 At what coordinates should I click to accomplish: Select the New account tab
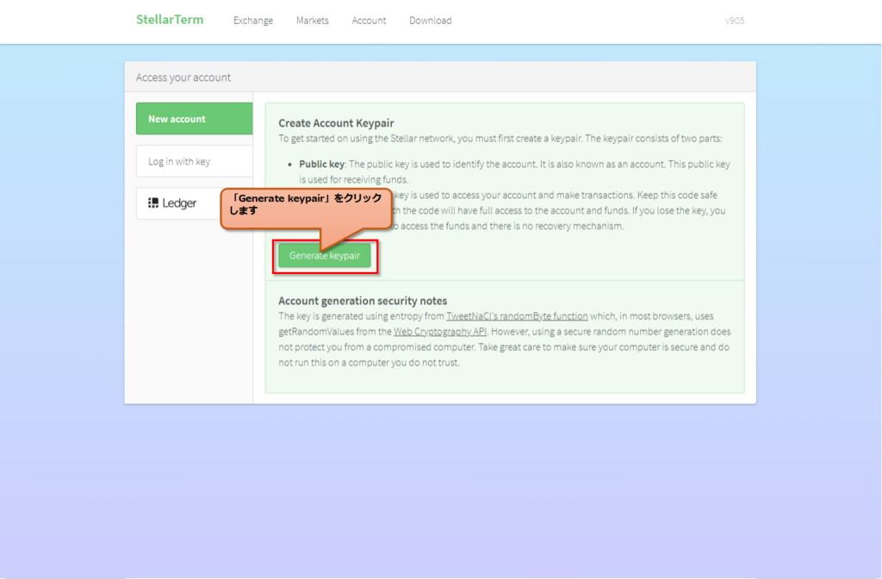point(194,119)
